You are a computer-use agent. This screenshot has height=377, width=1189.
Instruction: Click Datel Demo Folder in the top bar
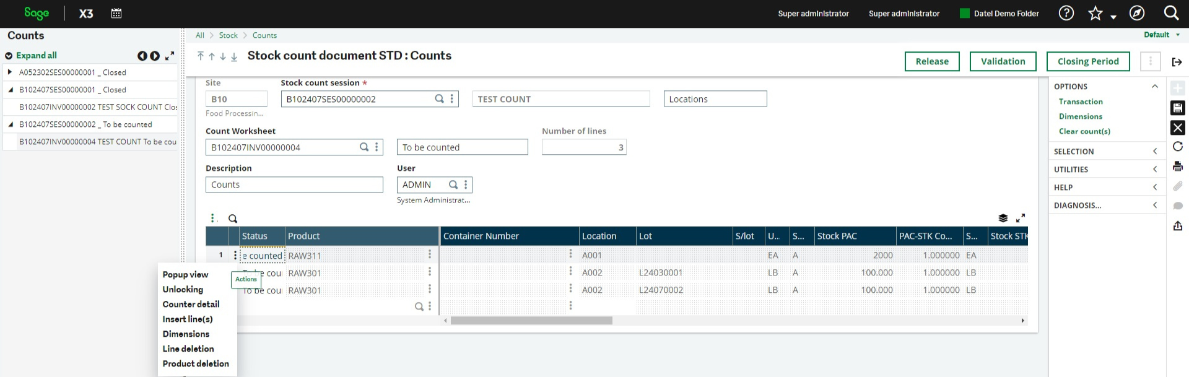pyautogui.click(x=999, y=13)
